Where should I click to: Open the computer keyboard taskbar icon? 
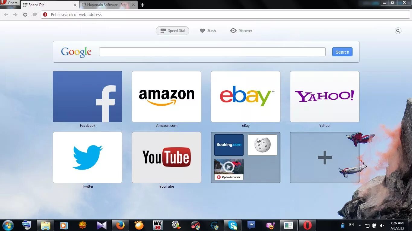click(27, 225)
